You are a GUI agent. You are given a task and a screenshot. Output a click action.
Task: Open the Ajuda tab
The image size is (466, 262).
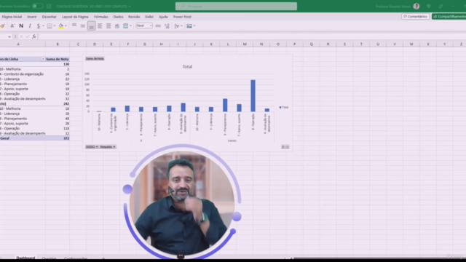tap(163, 17)
